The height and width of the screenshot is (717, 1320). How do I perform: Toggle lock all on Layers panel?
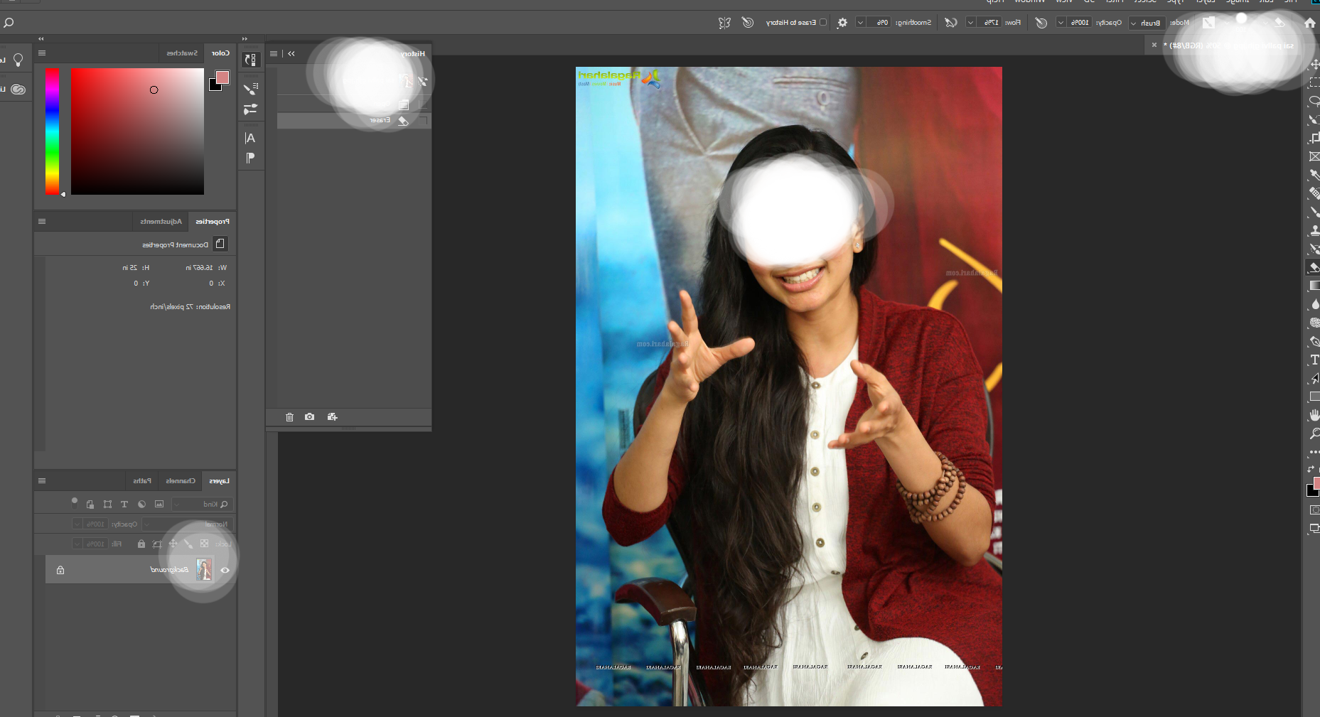click(x=141, y=544)
